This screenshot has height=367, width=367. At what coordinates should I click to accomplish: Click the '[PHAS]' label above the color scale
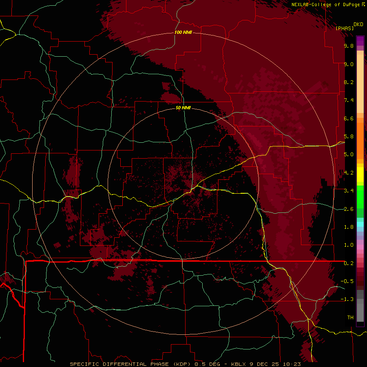pos(345,28)
